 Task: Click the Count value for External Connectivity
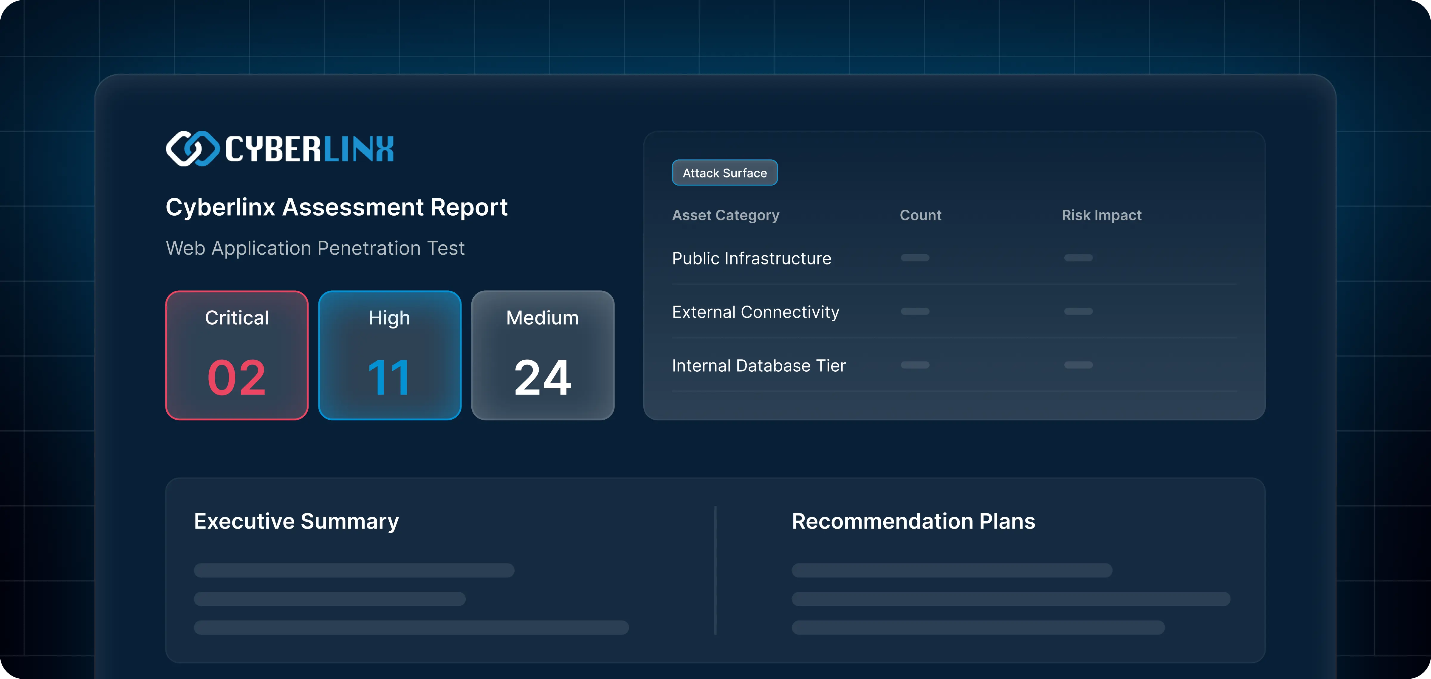pyautogui.click(x=915, y=311)
